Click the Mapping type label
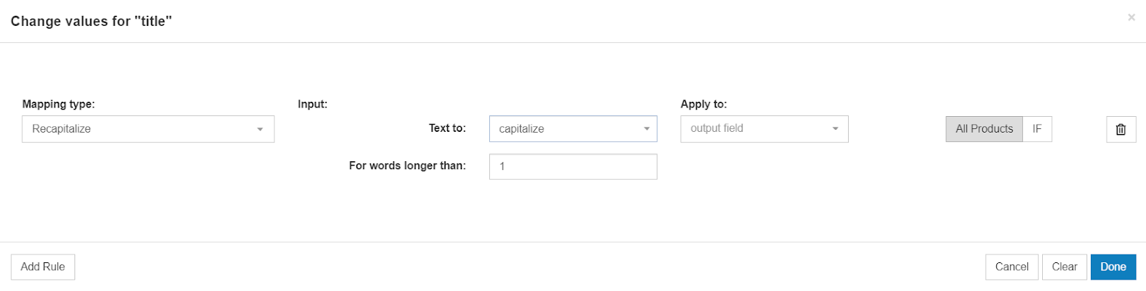This screenshot has height=291, width=1146. coord(59,104)
